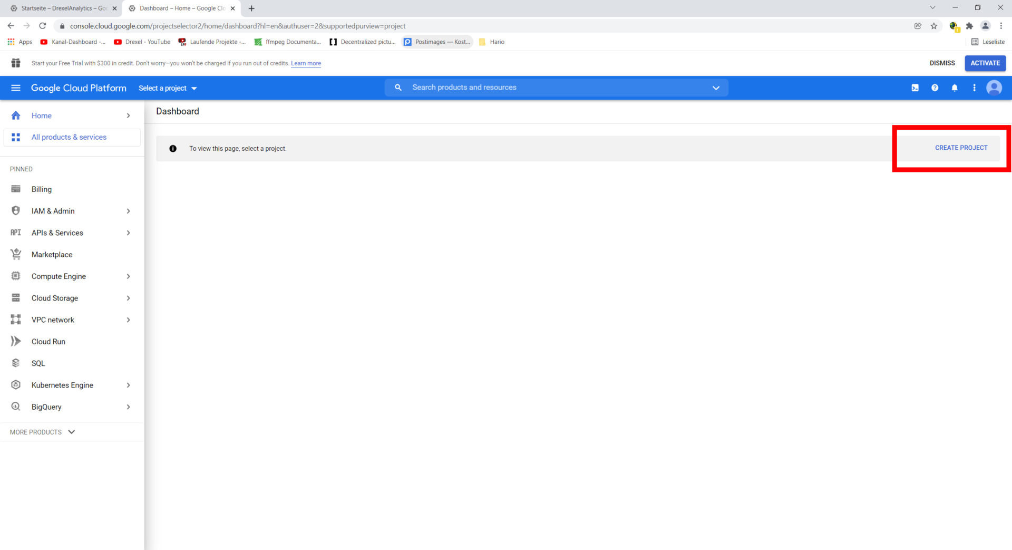Click the ACTIVATE button
Screen dimensions: 1012x550
985,63
